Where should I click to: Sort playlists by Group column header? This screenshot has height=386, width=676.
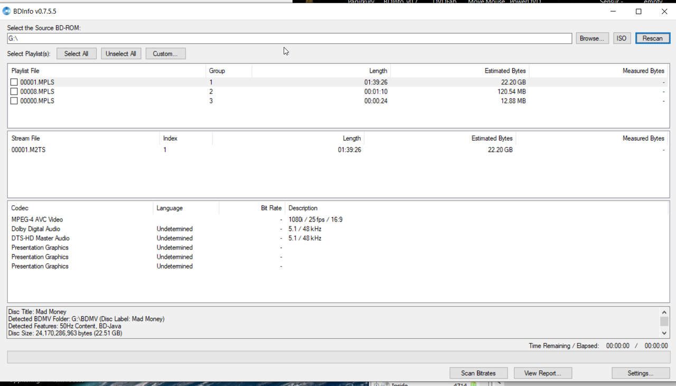click(x=229, y=71)
